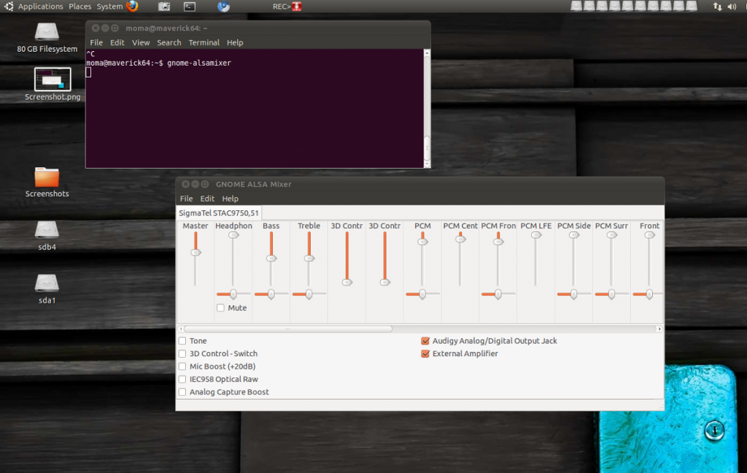Click the PCM Surr vertical slider handle
Image resolution: width=747 pixels, height=473 pixels.
612,234
